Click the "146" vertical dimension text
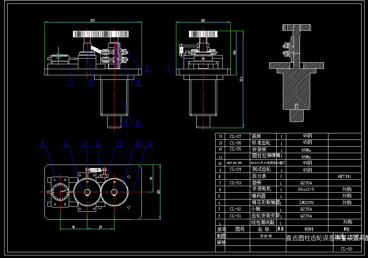368x258 pixels. [x=235, y=52]
